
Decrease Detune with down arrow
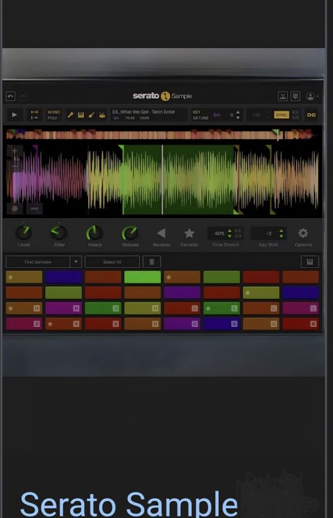pyautogui.click(x=237, y=117)
